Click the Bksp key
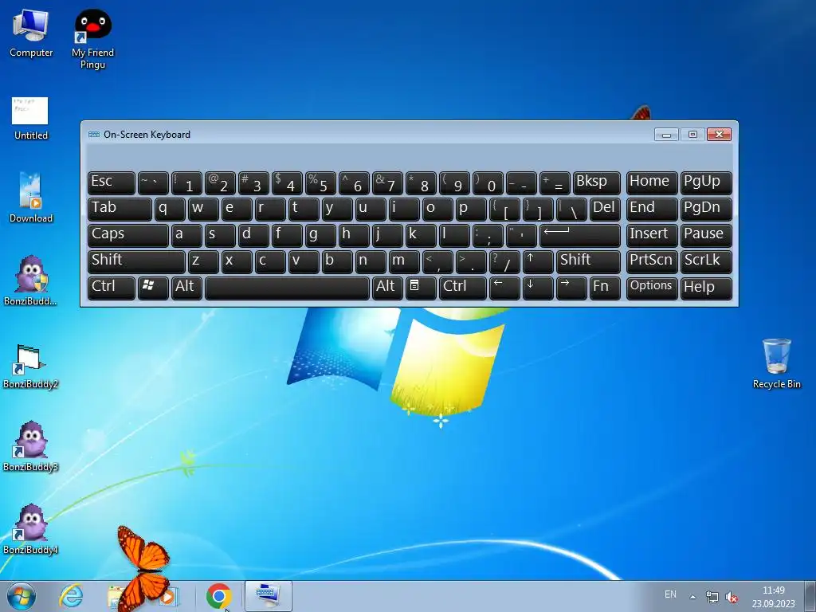This screenshot has height=612, width=816. pos(596,183)
